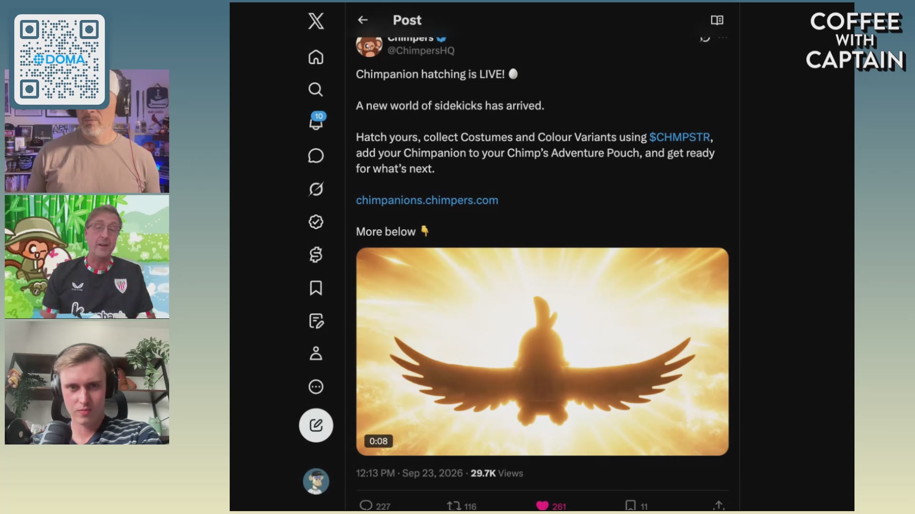
Task: Open the chimpanions.chimpers.com link
Action: (427, 200)
